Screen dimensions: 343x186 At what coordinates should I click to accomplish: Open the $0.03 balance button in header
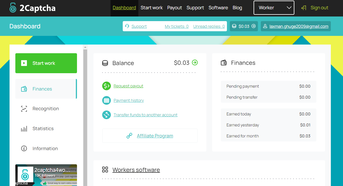(244, 26)
